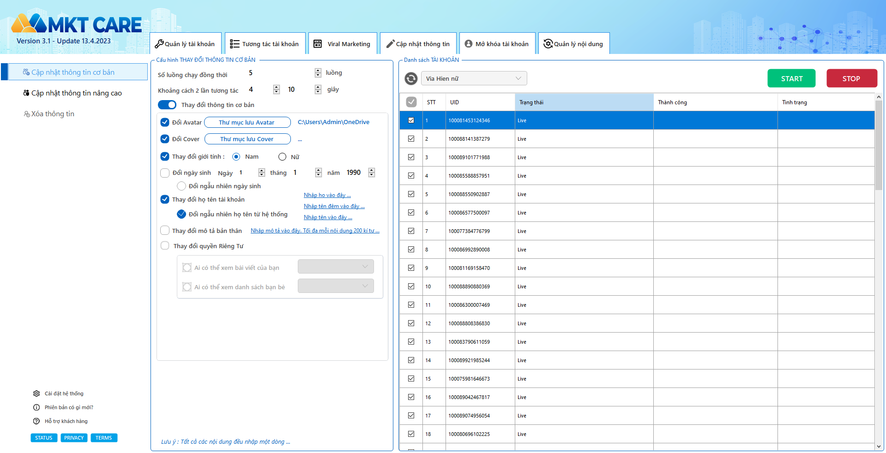
Task: Click the Nhập mô tả vào đây link
Action: point(315,231)
